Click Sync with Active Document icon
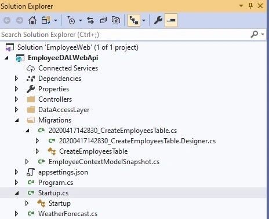 coord(90,20)
